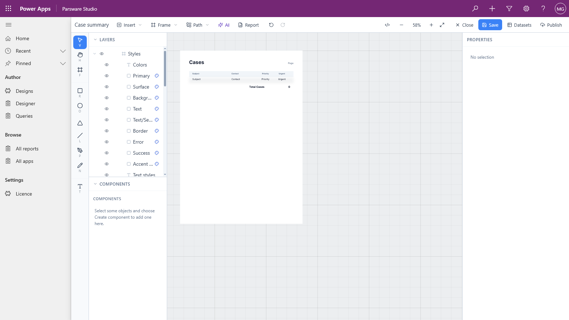Screen dimensions: 569x320
Task: Select the Ellipse shape tool
Action: 80,107
